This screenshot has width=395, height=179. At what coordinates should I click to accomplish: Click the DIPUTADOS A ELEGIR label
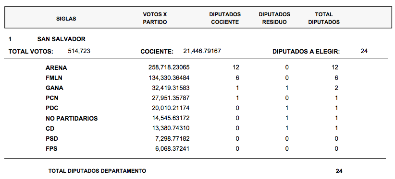tap(306, 52)
